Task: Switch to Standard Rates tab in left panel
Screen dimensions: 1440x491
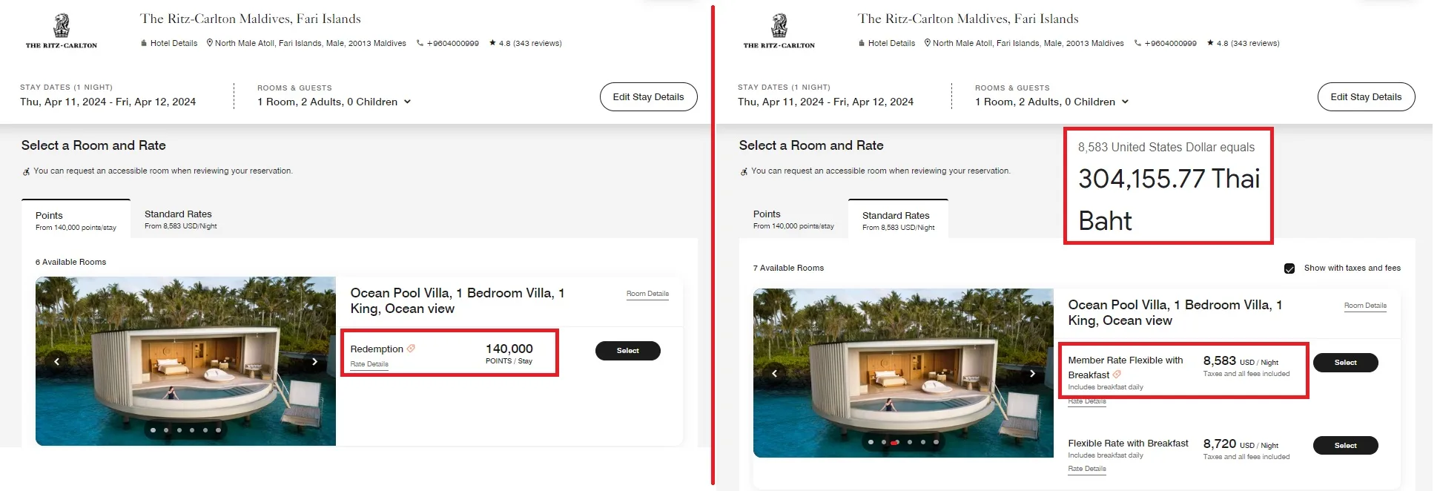Action: click(x=180, y=220)
